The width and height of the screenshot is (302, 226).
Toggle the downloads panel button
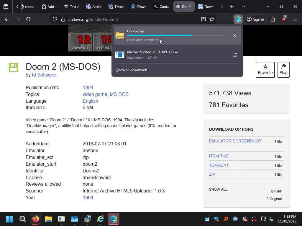click(238, 19)
